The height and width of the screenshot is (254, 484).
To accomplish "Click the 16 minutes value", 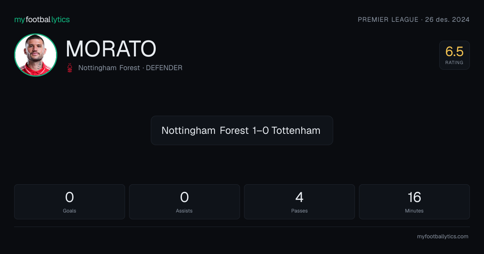I will point(414,197).
